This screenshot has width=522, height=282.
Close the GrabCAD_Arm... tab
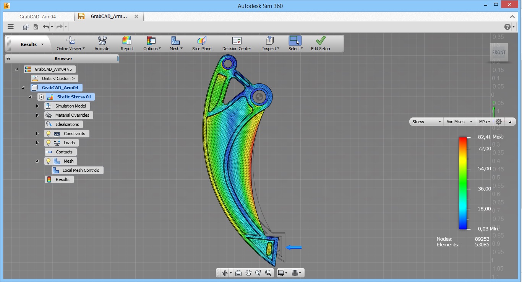[x=137, y=16]
